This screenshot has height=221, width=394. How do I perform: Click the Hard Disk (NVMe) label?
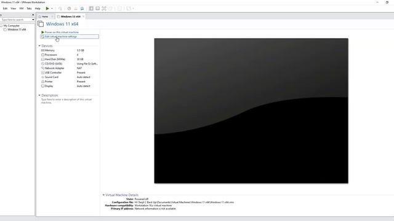pyautogui.click(x=55, y=60)
